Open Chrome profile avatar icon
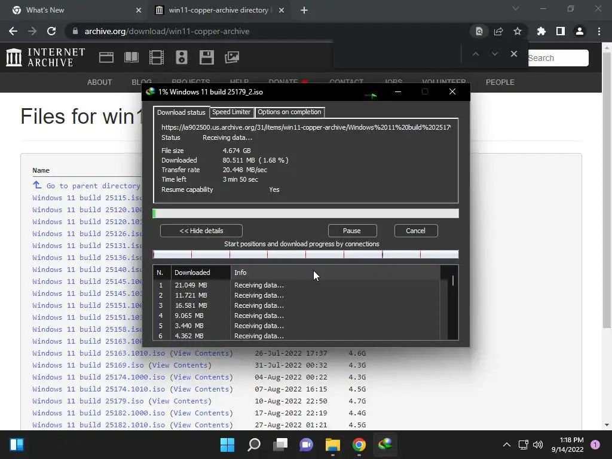This screenshot has height=459, width=612. coord(580,31)
